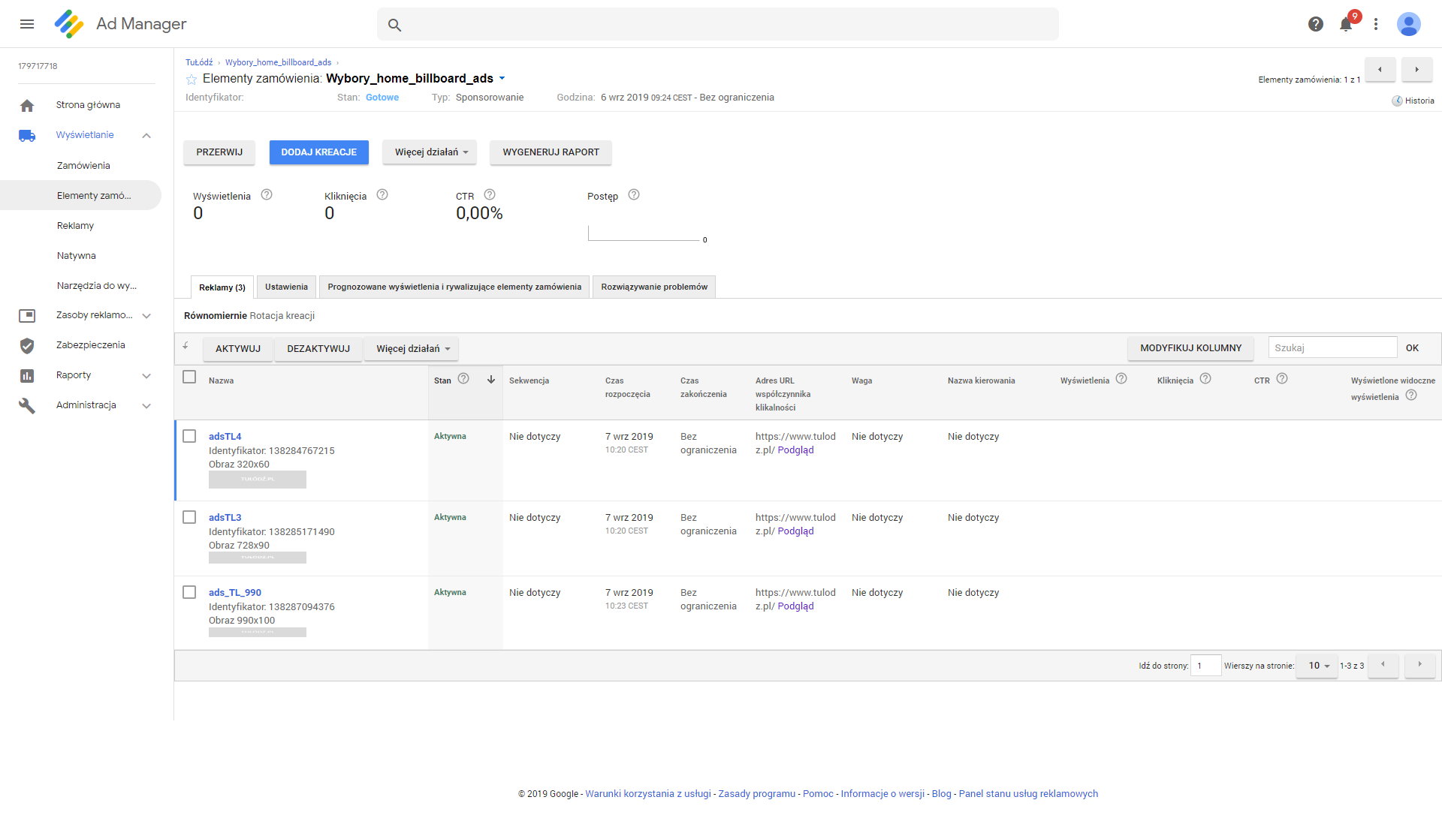Open the Rozwiązywanie problemów tab
The width and height of the screenshot is (1442, 818).
[653, 287]
